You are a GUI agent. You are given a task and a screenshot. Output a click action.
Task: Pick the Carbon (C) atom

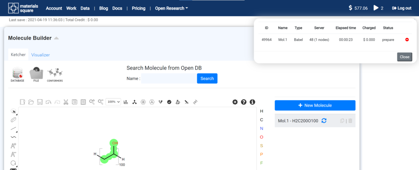261,120
